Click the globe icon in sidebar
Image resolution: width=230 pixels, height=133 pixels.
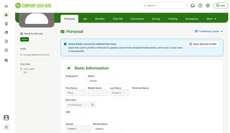coord(6,60)
